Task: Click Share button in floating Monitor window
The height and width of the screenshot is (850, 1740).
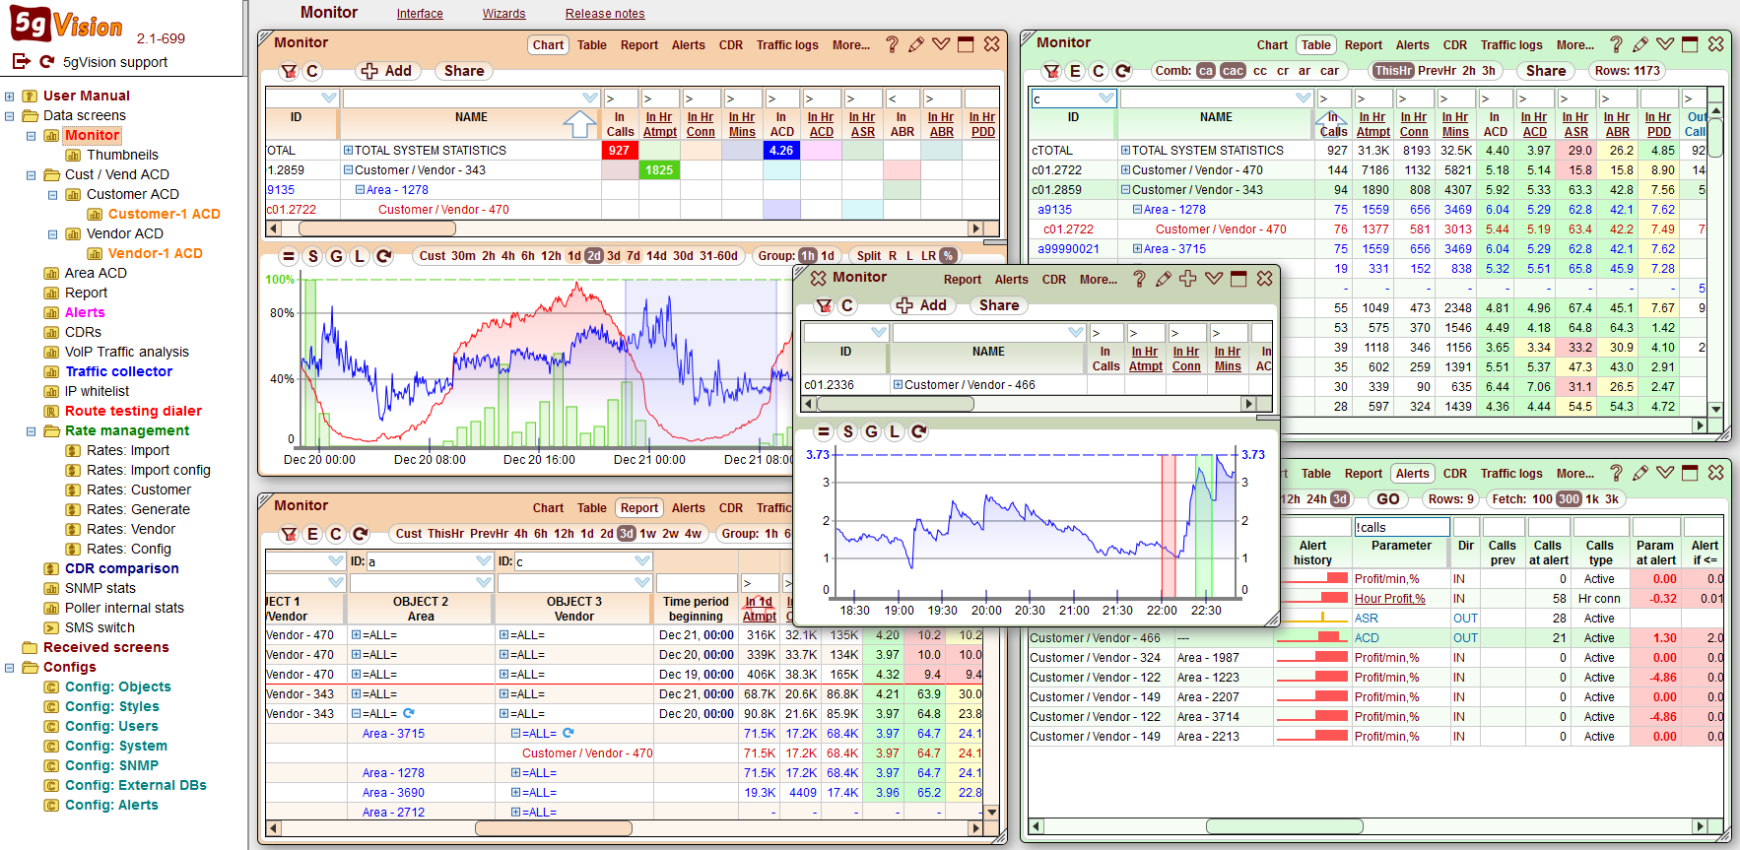Action: pyautogui.click(x=999, y=305)
